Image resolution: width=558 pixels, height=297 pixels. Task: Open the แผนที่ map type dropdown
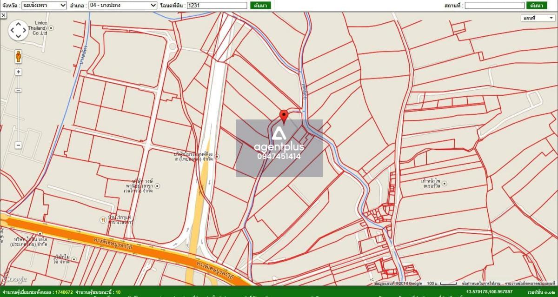click(537, 18)
